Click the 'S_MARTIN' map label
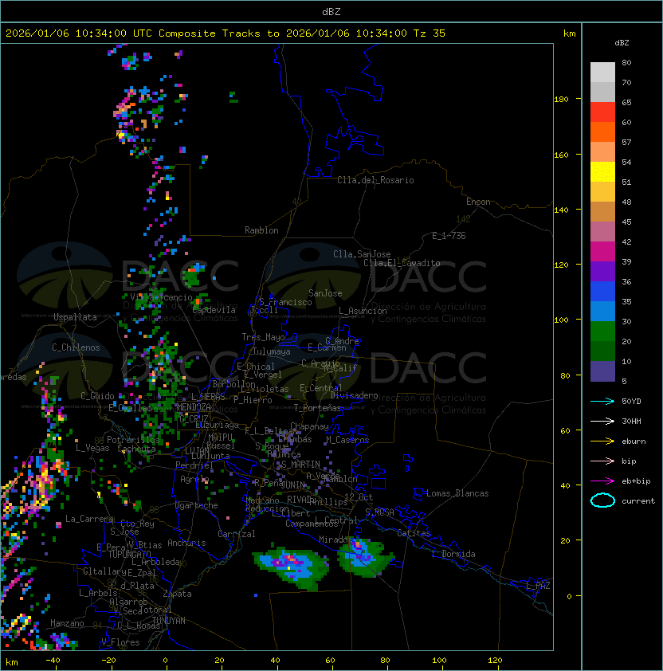Image resolution: width=663 pixels, height=671 pixels. pyautogui.click(x=300, y=465)
